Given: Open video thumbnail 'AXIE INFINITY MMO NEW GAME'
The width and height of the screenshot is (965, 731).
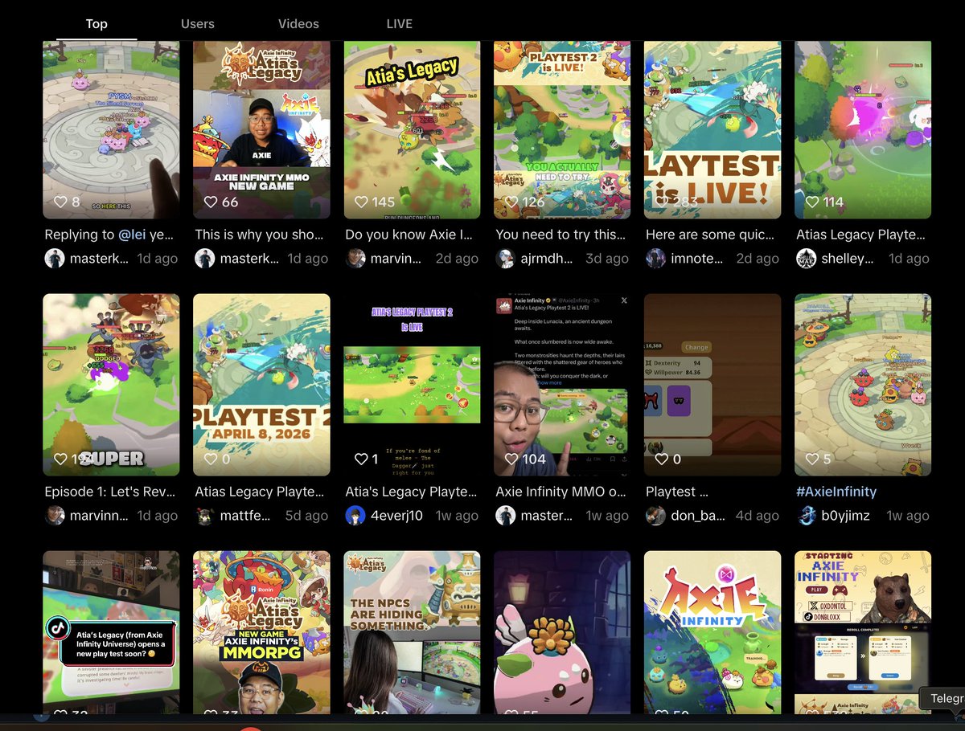Looking at the screenshot, I should pyautogui.click(x=261, y=130).
